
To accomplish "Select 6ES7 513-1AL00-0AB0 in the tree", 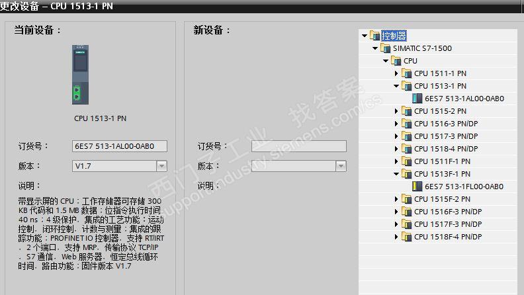I will point(464,99).
